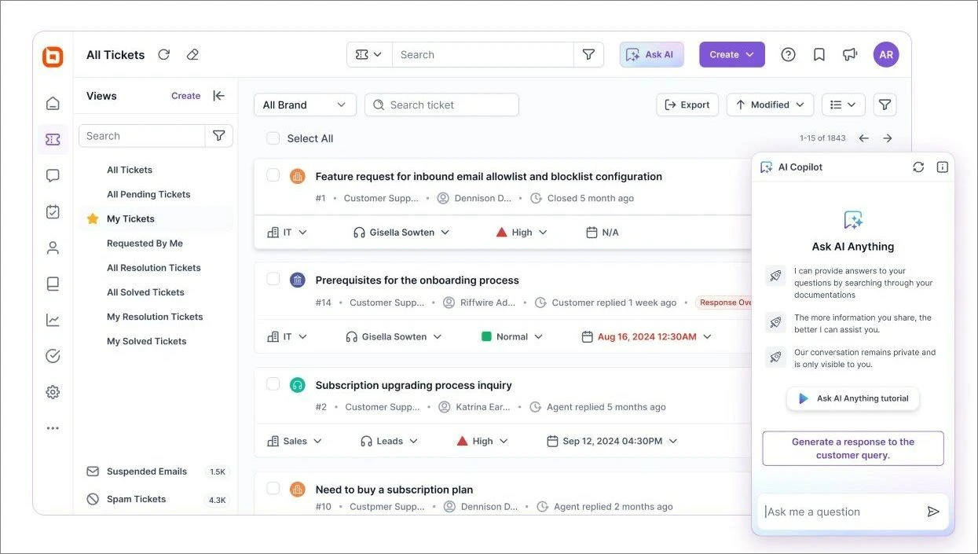Screen dimensions: 978x554
Task: Select the Feature request ticket checkbox
Action: 273,175
